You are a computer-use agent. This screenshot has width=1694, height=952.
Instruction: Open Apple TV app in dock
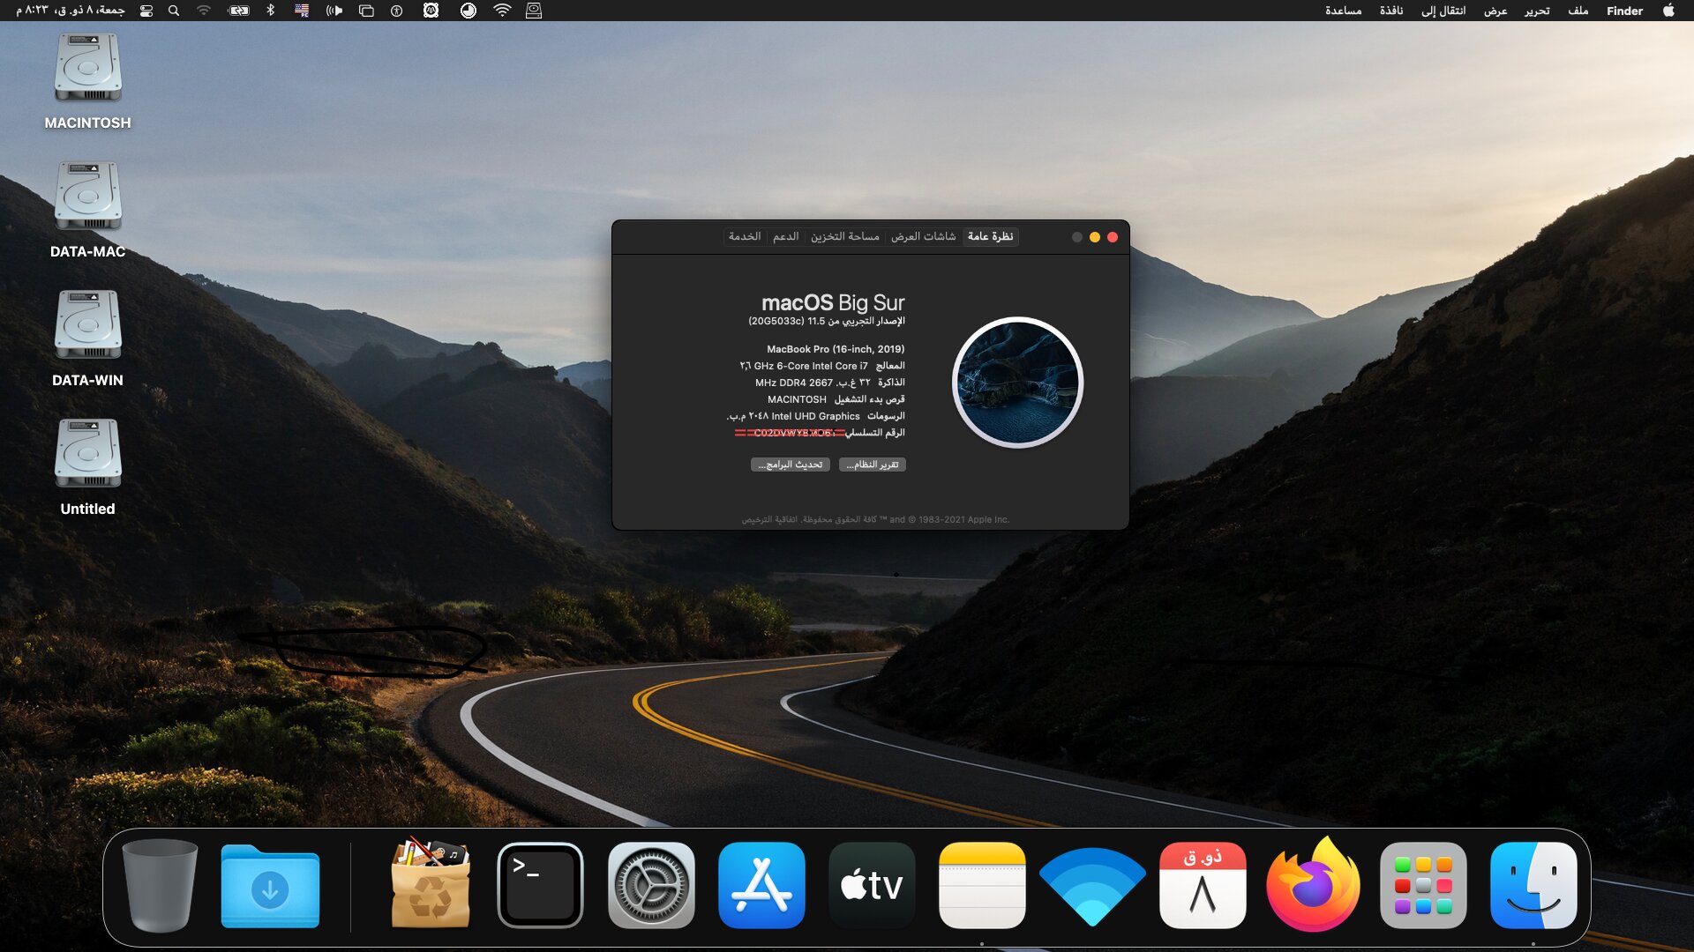(x=872, y=885)
